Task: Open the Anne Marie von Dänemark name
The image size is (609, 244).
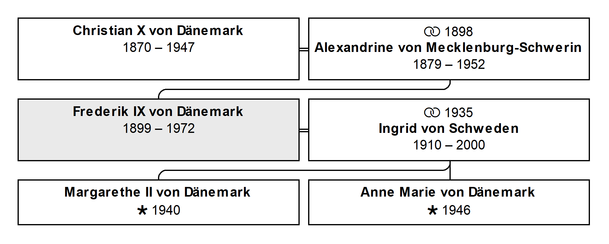Action: coord(448,192)
